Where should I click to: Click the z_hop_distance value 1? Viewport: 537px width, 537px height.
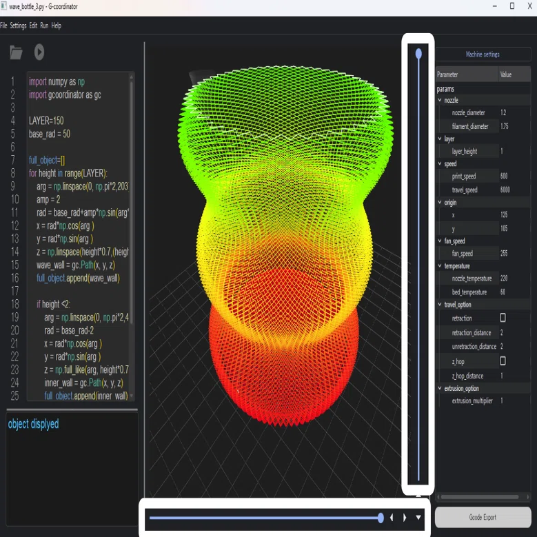click(502, 376)
